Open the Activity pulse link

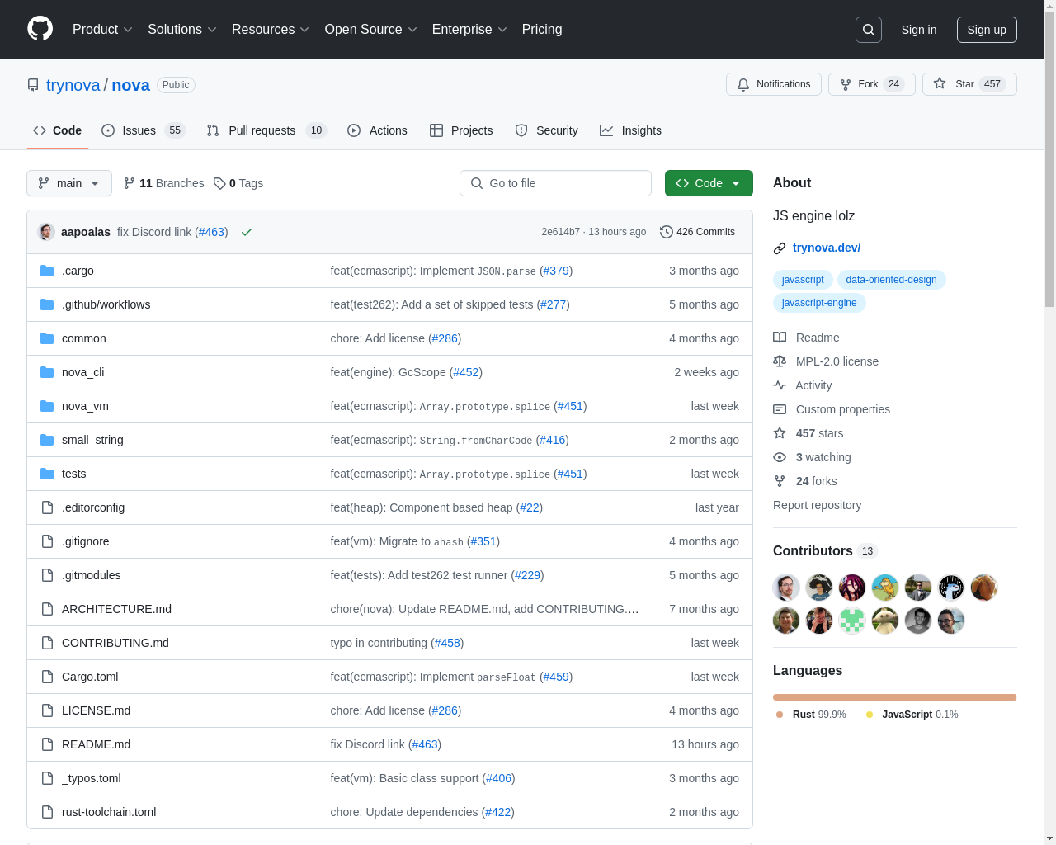803,385
